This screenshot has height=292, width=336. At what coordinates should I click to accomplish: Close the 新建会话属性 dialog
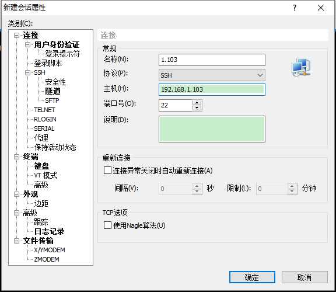[321, 8]
